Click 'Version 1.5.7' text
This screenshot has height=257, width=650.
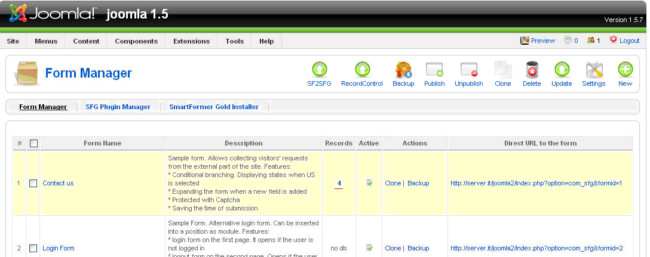(x=624, y=20)
